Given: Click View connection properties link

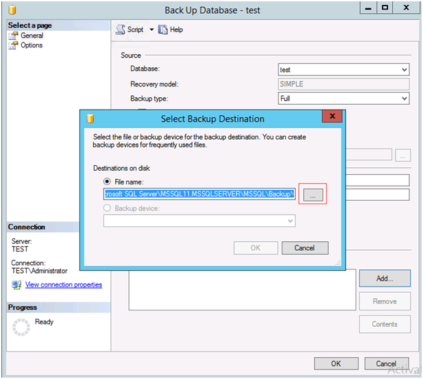Looking at the screenshot, I should [63, 285].
